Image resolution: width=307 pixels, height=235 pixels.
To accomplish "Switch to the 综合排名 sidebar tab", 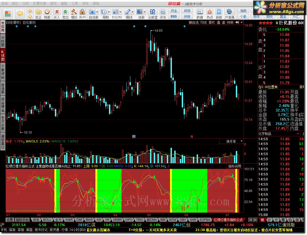I will click(x=3, y=104).
